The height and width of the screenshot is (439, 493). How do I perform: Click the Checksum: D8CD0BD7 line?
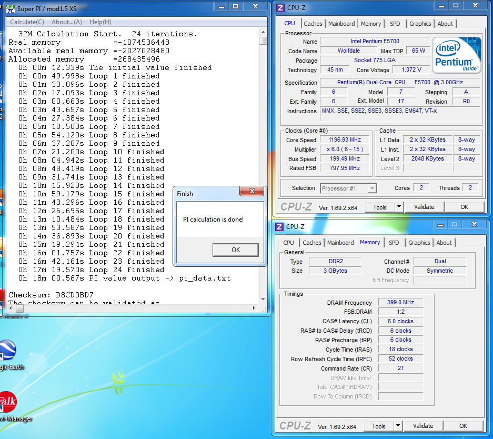pyautogui.click(x=51, y=295)
